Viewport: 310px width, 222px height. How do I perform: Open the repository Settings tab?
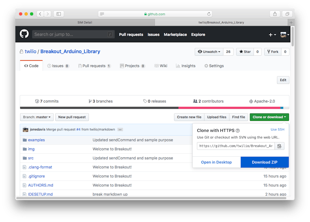214,66
